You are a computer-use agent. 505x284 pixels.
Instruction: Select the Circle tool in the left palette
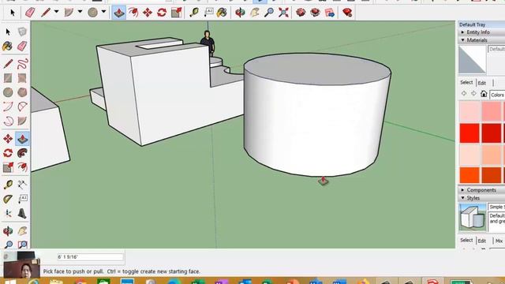point(8,92)
